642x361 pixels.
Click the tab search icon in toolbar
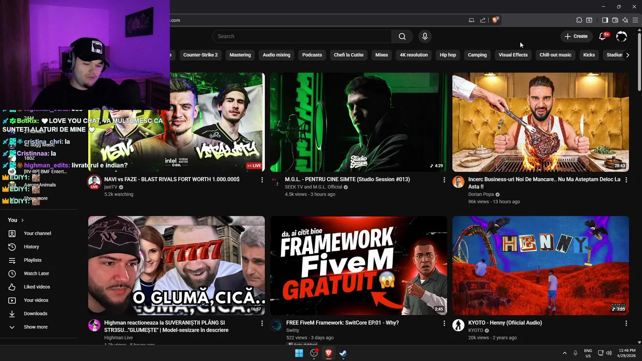(589, 20)
